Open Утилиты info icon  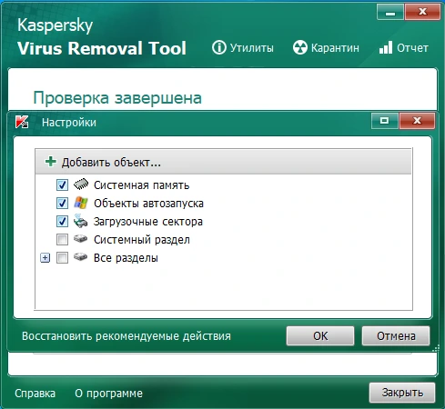coord(219,47)
